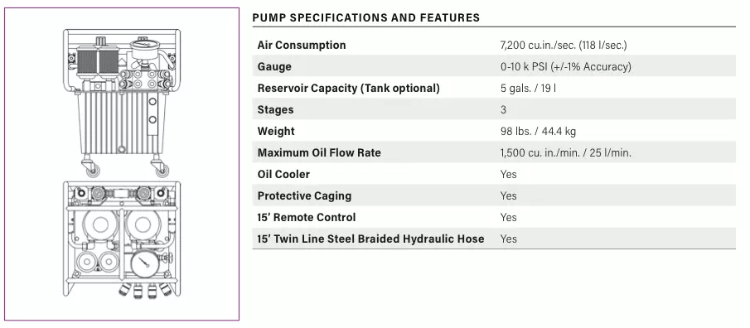The height and width of the screenshot is (328, 750).
Task: Click the left large round motor in the top view
Action: tap(100, 225)
